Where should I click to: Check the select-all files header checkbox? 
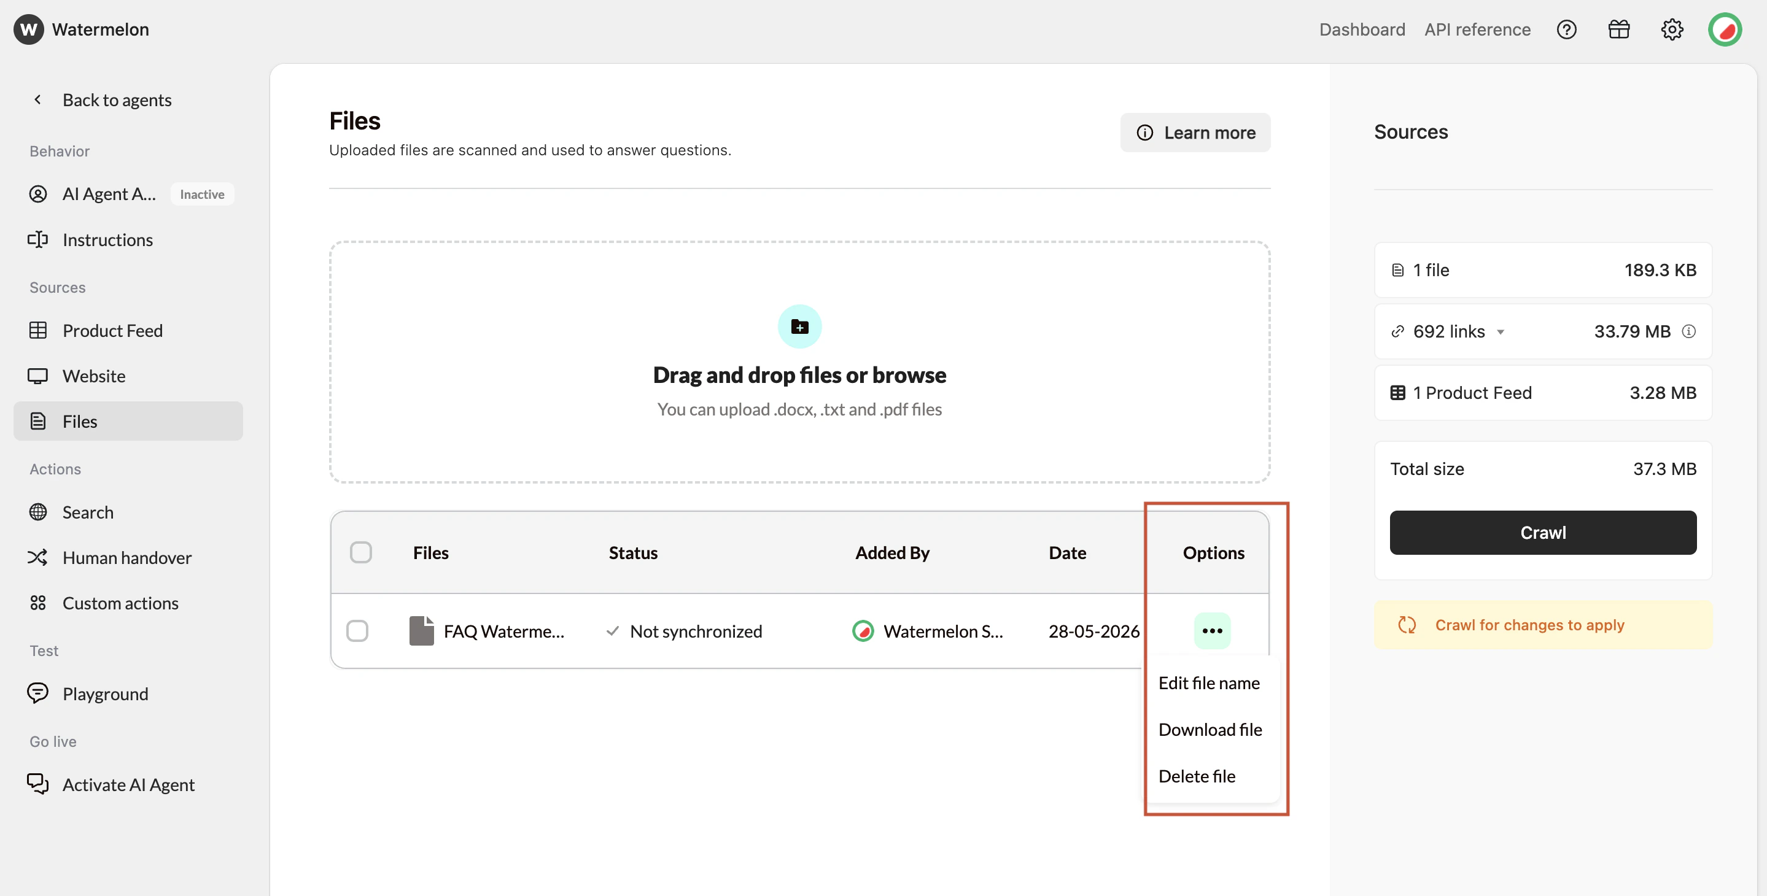coord(360,552)
